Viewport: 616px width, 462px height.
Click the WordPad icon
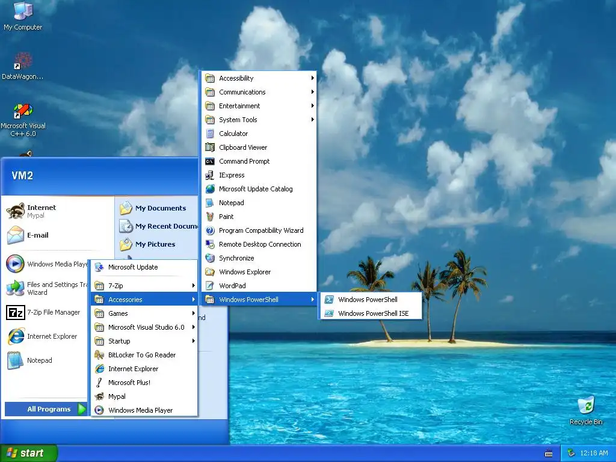[x=210, y=286]
